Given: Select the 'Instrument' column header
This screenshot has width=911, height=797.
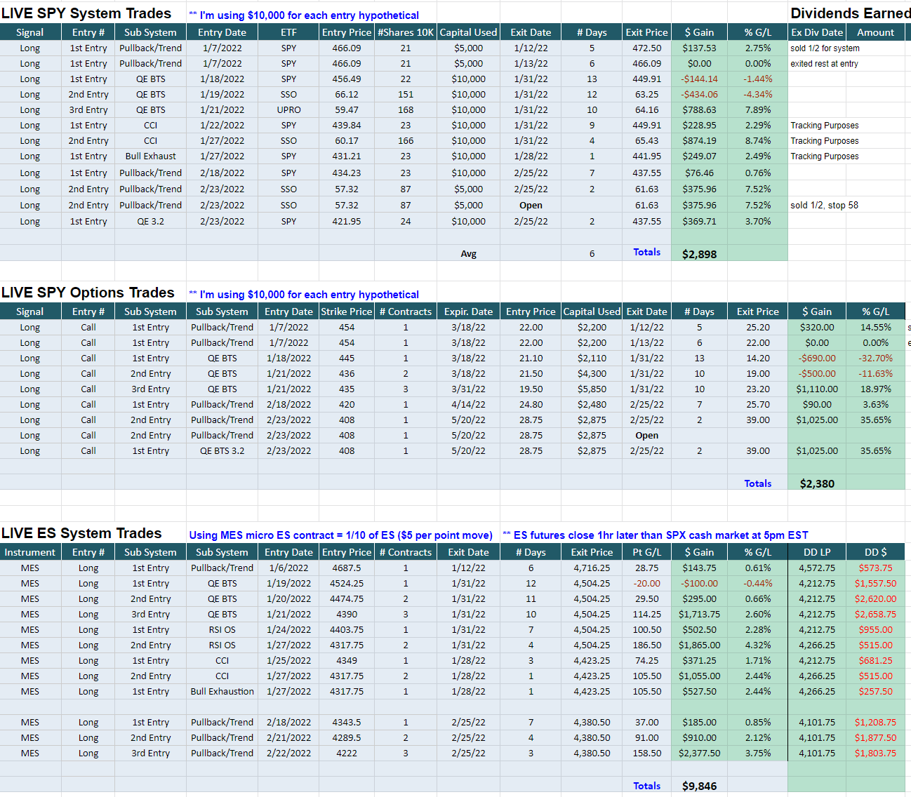Looking at the screenshot, I should coord(30,552).
